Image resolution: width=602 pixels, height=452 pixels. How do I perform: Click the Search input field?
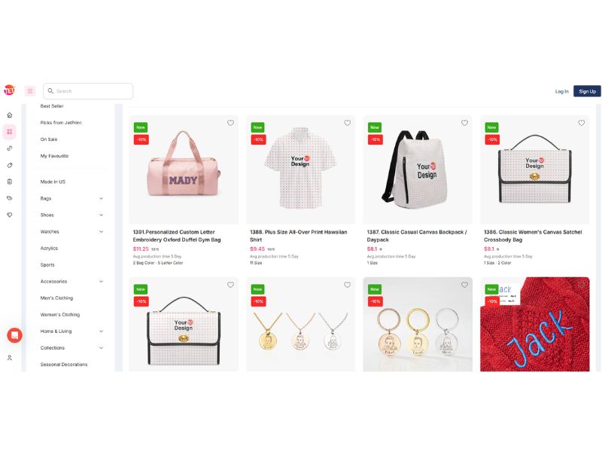(88, 91)
